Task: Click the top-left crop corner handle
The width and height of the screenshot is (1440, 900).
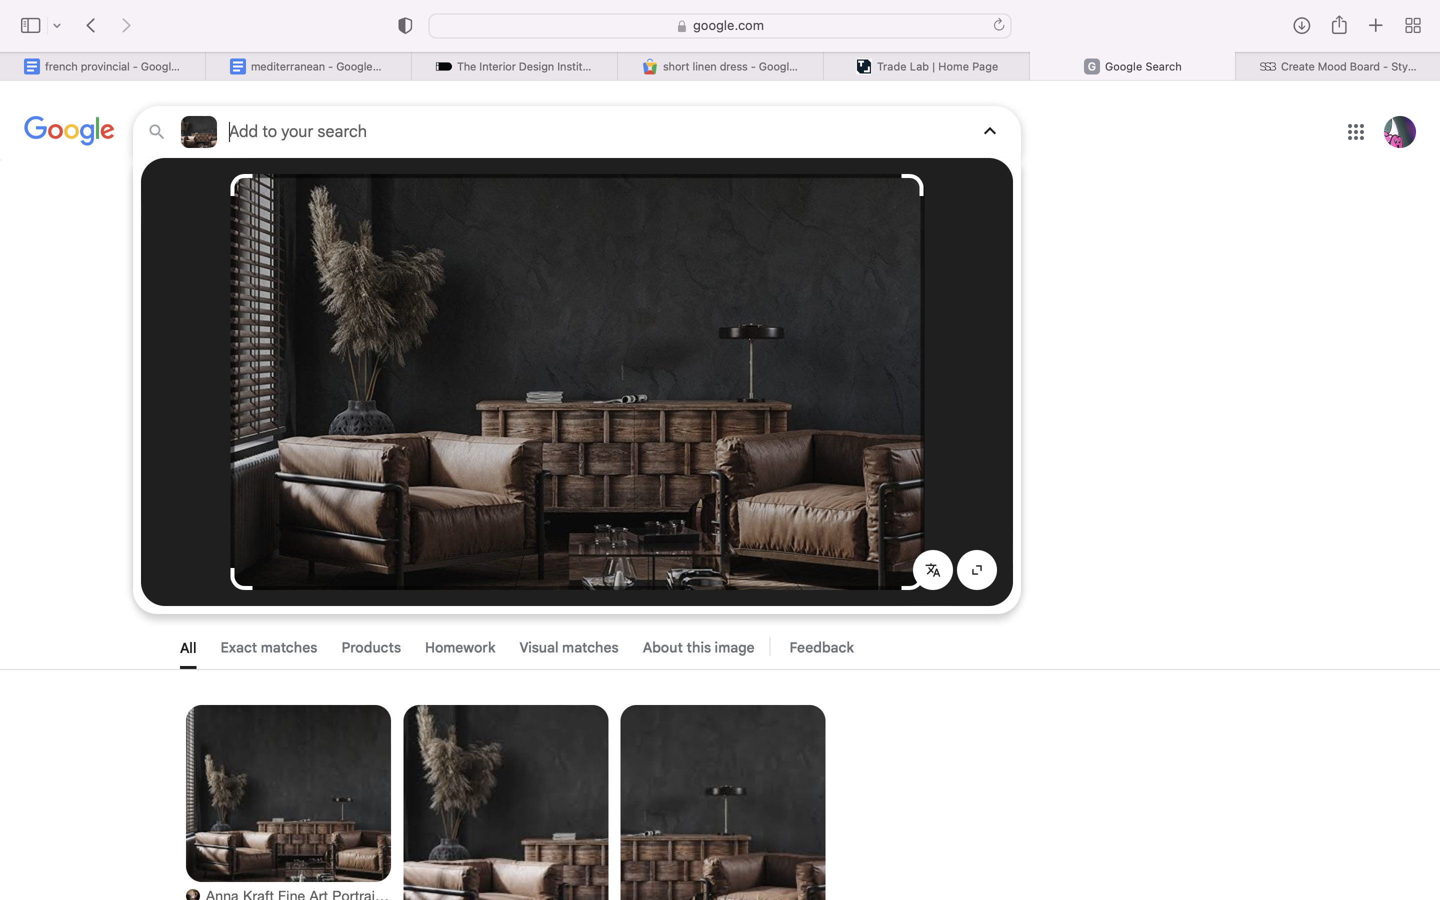Action: coord(241,184)
